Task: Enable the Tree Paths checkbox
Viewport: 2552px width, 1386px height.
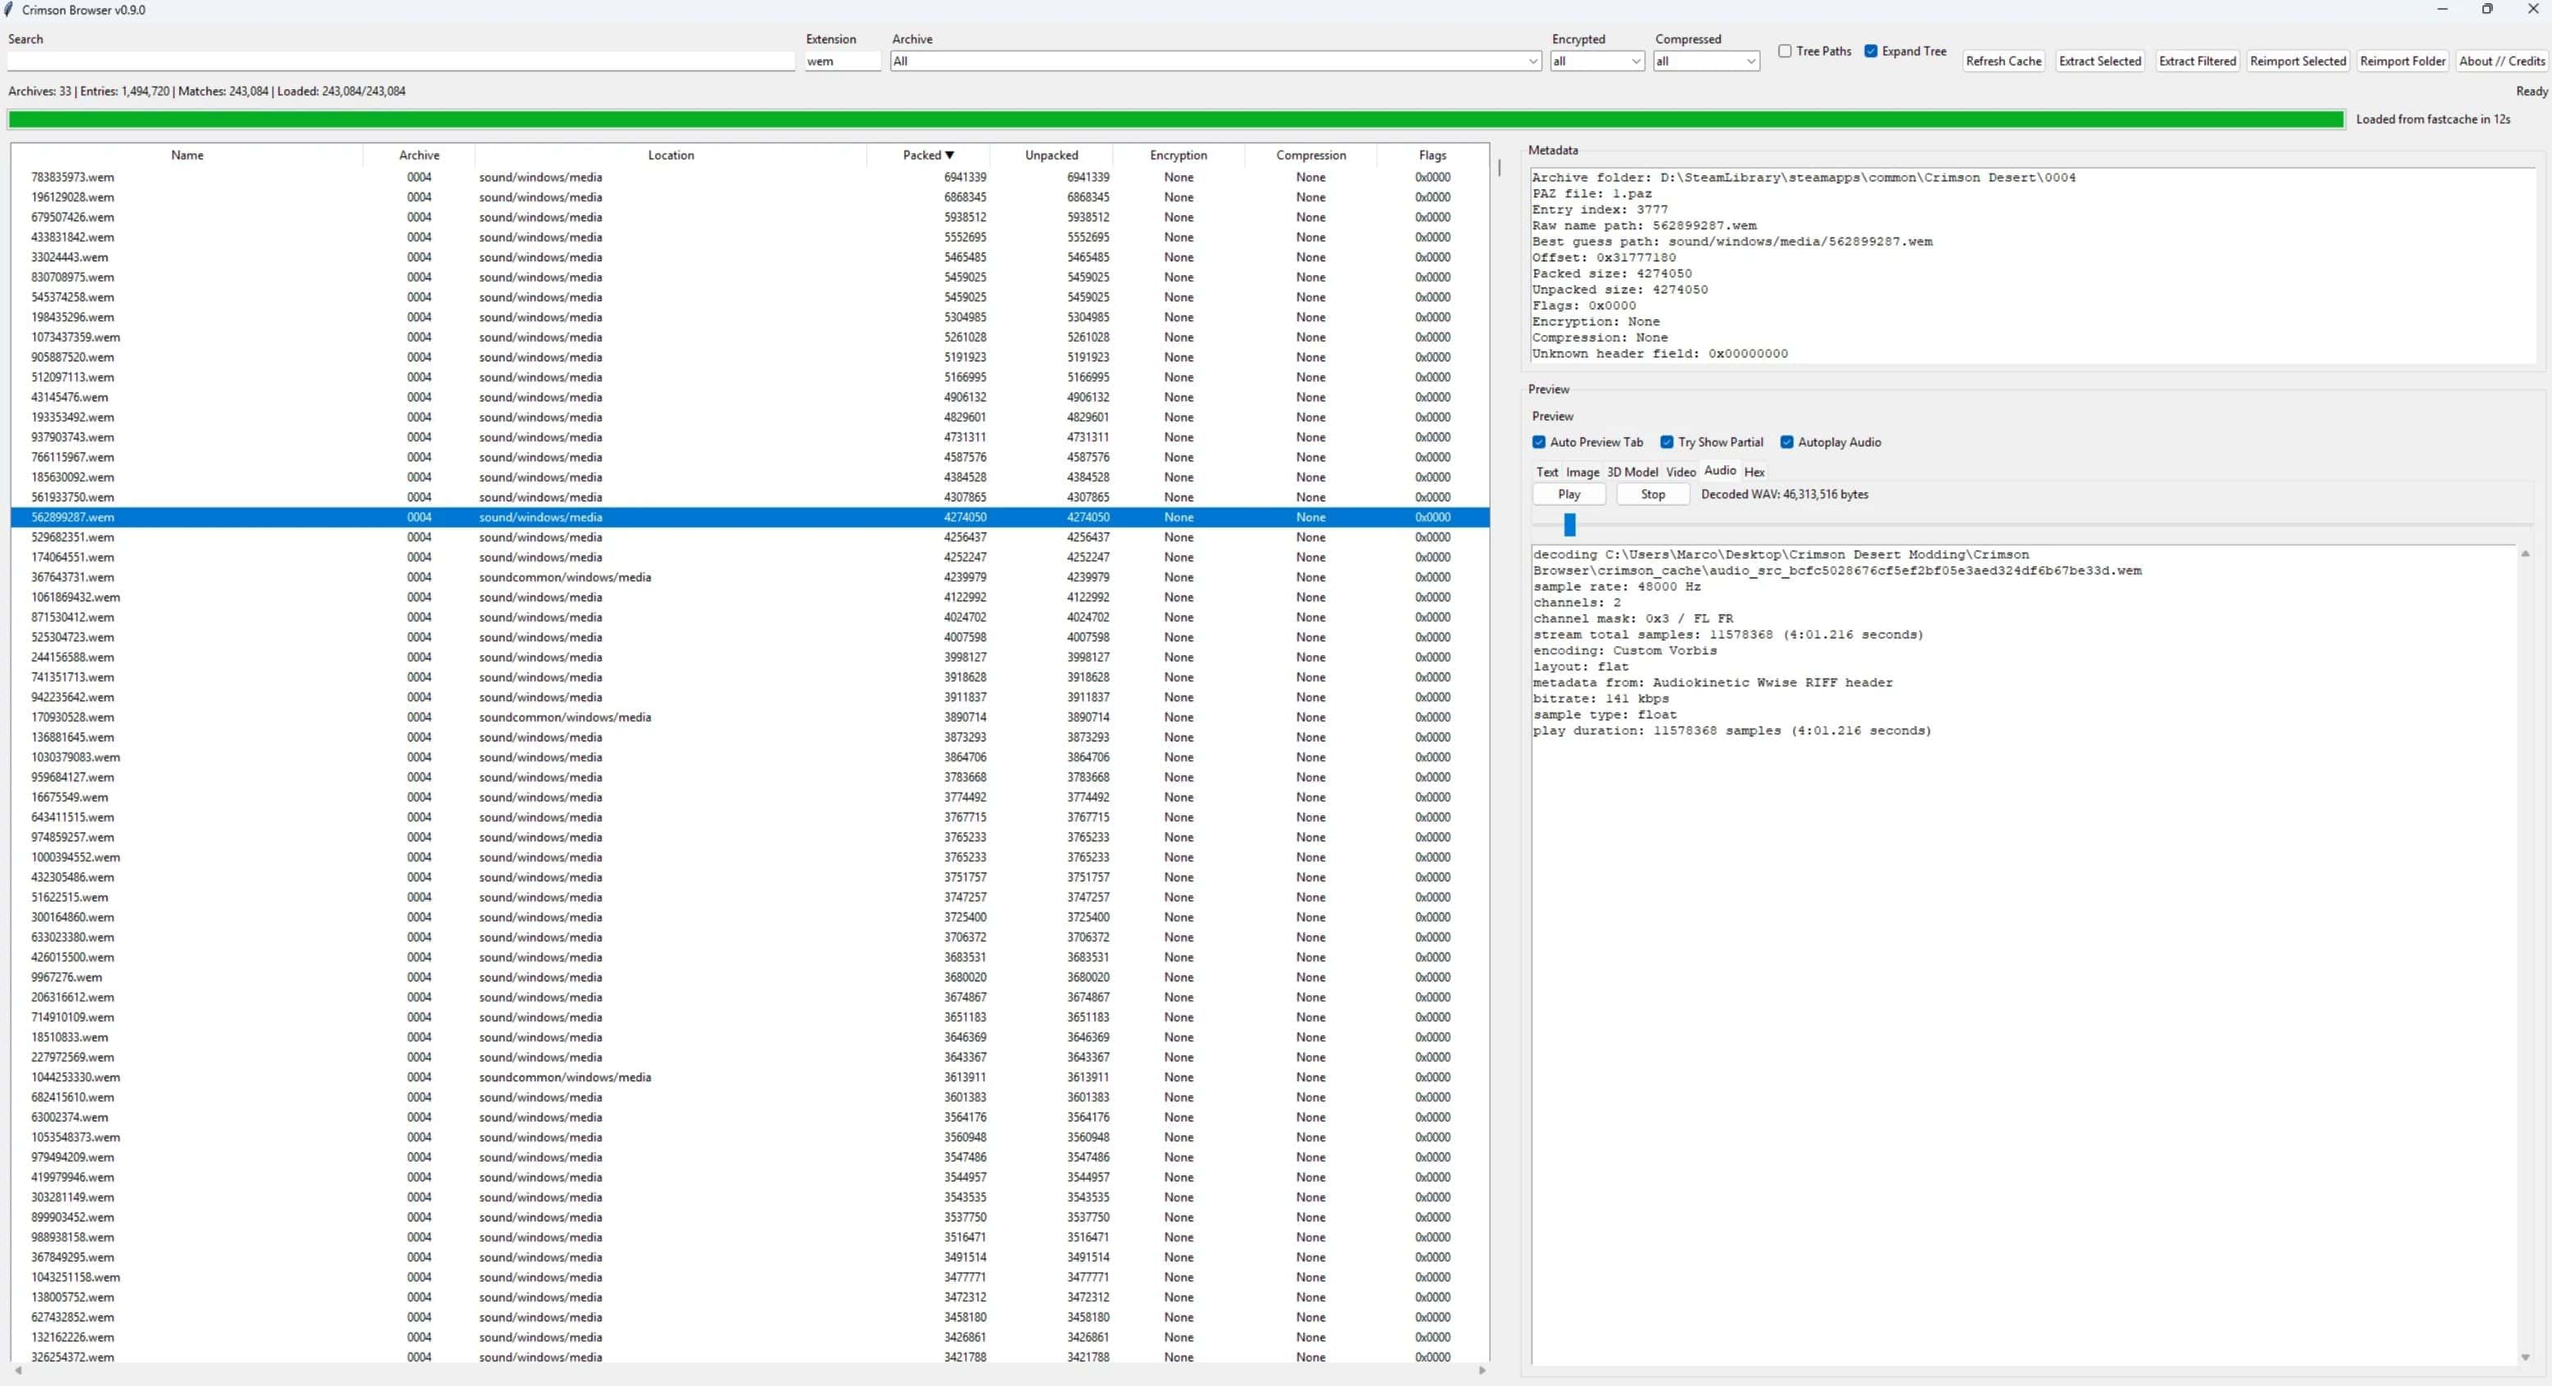Action: click(1784, 52)
